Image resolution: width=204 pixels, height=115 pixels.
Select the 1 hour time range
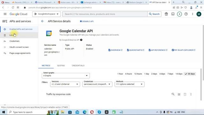point(120,74)
